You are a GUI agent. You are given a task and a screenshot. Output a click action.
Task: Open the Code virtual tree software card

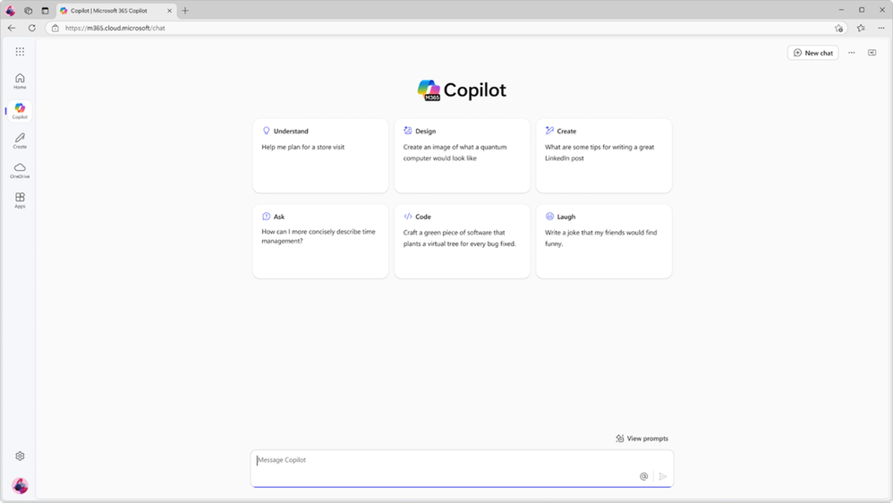[x=462, y=242]
